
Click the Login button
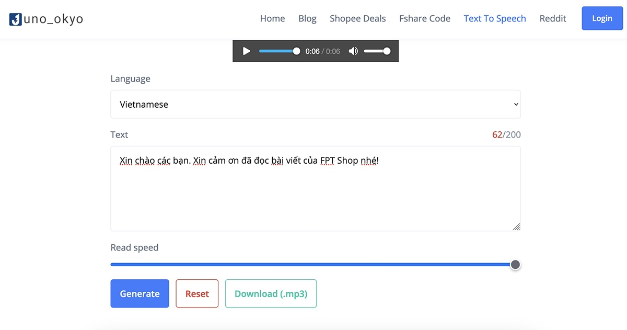click(x=602, y=18)
